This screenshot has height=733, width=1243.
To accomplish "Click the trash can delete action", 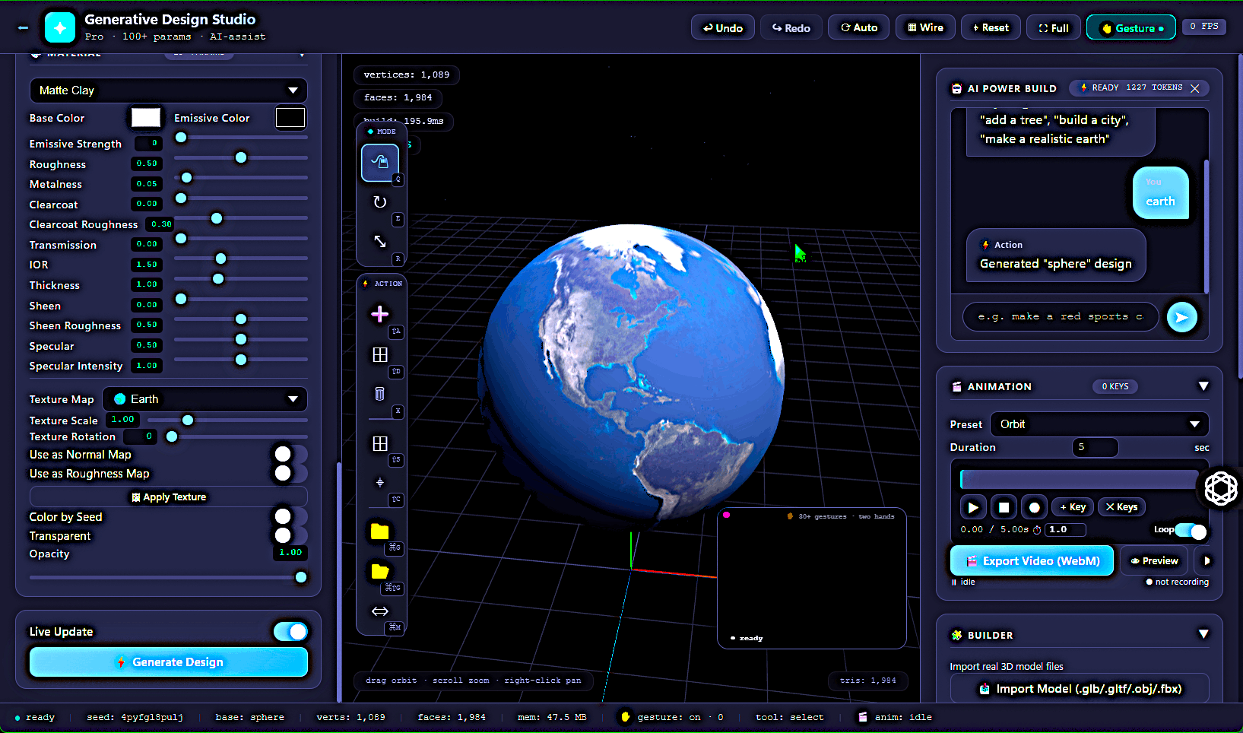I will coord(380,393).
